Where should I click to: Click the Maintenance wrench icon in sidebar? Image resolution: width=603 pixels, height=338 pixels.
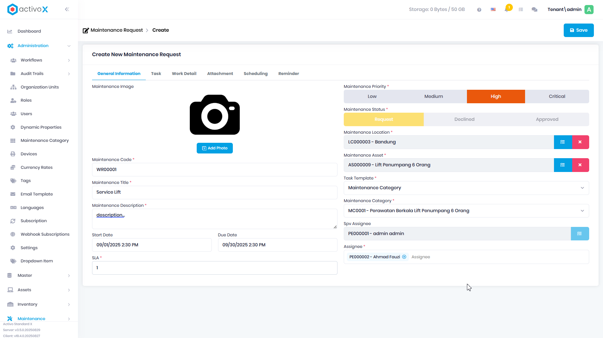tap(10, 319)
